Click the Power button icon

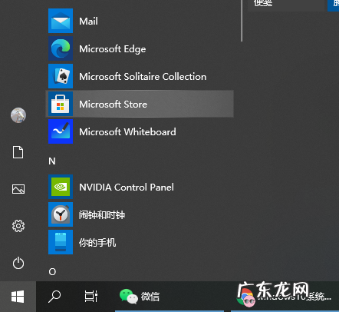pos(18,263)
